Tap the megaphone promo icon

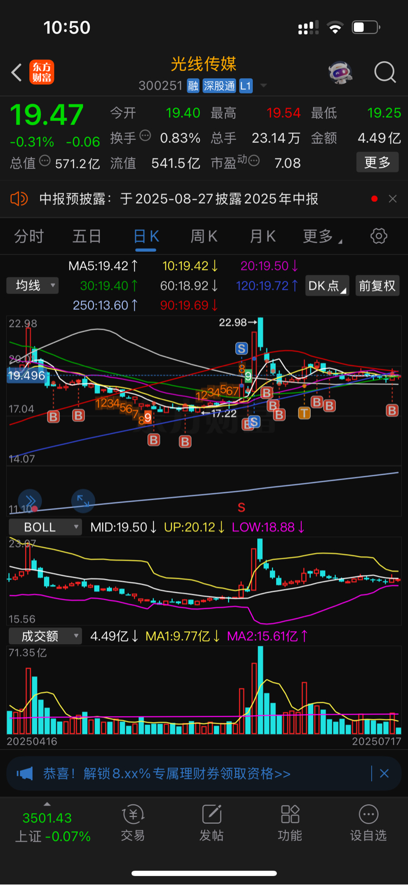click(x=24, y=773)
